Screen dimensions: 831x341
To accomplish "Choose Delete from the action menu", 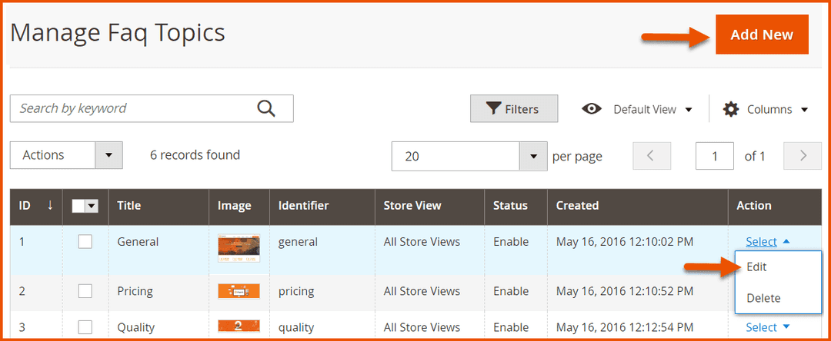I will [x=763, y=298].
